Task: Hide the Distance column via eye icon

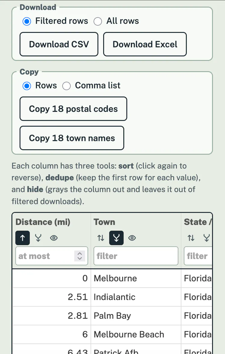Action: point(54,238)
